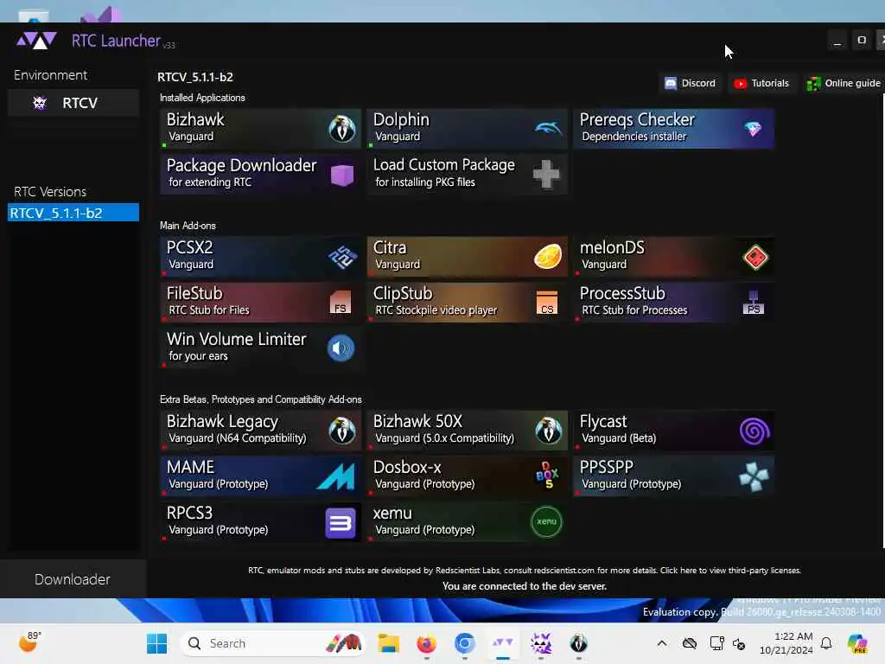Open the weather widget showing 89°
The height and width of the screenshot is (664, 885).
point(29,642)
